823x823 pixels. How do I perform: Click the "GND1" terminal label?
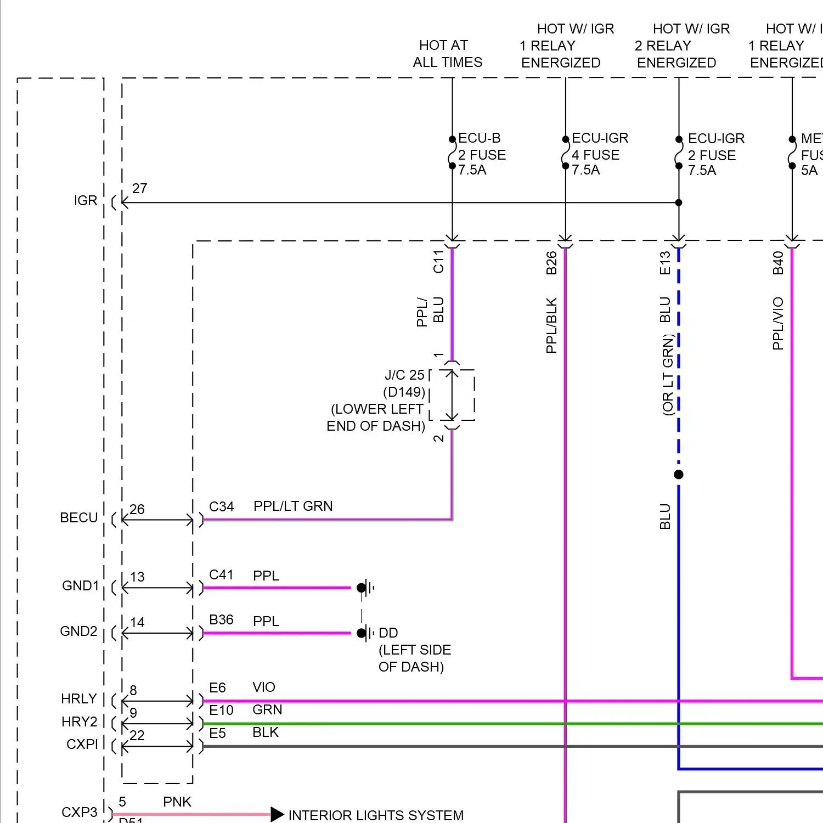click(81, 586)
